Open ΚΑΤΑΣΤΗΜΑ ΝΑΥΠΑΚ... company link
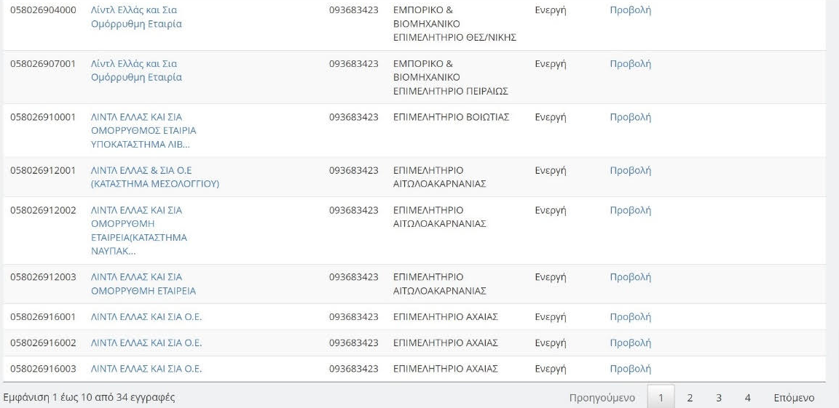Viewport: 839px width, 408px height. [x=138, y=230]
